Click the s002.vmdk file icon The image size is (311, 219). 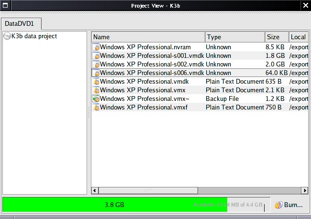click(96, 65)
